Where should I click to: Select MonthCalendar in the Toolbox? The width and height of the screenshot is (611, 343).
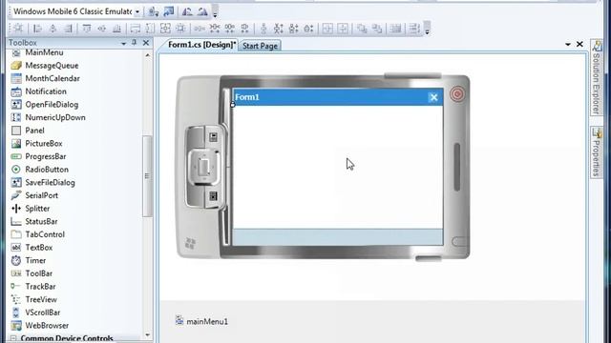point(53,78)
